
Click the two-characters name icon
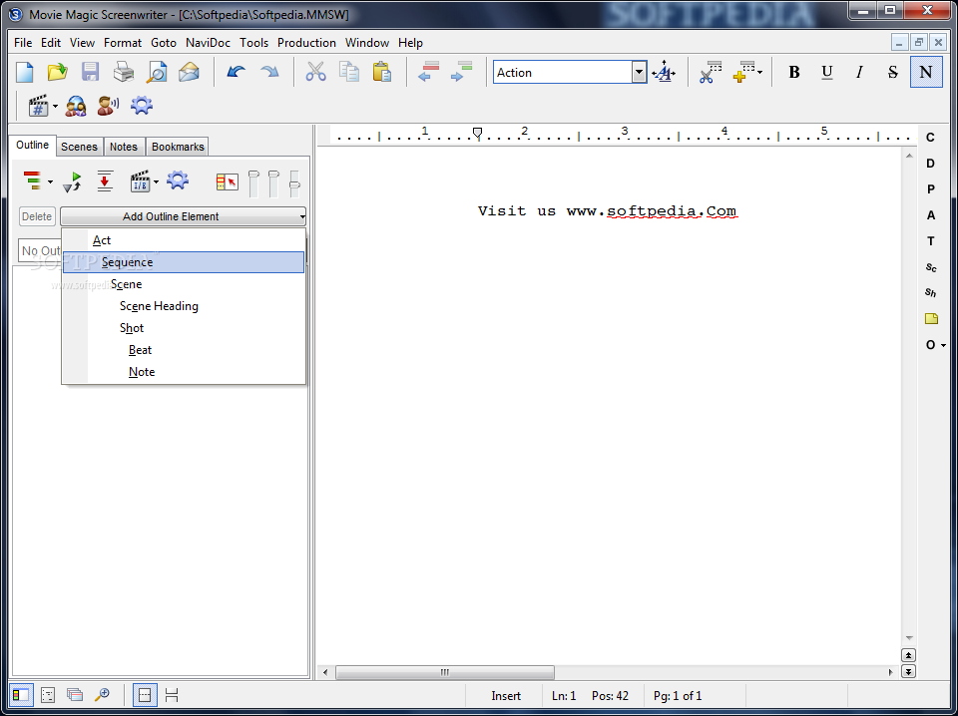76,106
